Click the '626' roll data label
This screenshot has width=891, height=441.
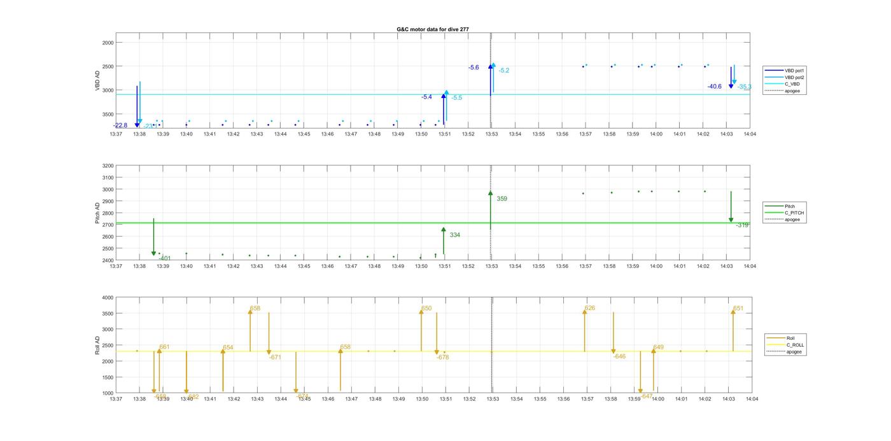pyautogui.click(x=590, y=309)
